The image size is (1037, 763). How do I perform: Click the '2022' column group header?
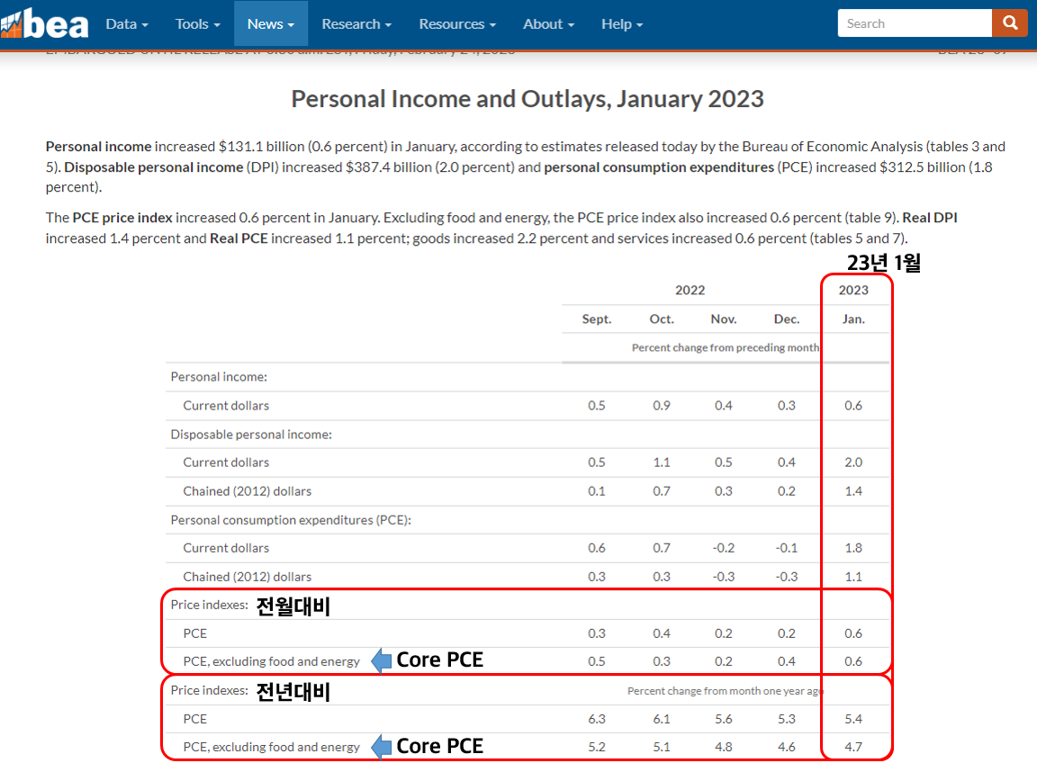(x=690, y=291)
